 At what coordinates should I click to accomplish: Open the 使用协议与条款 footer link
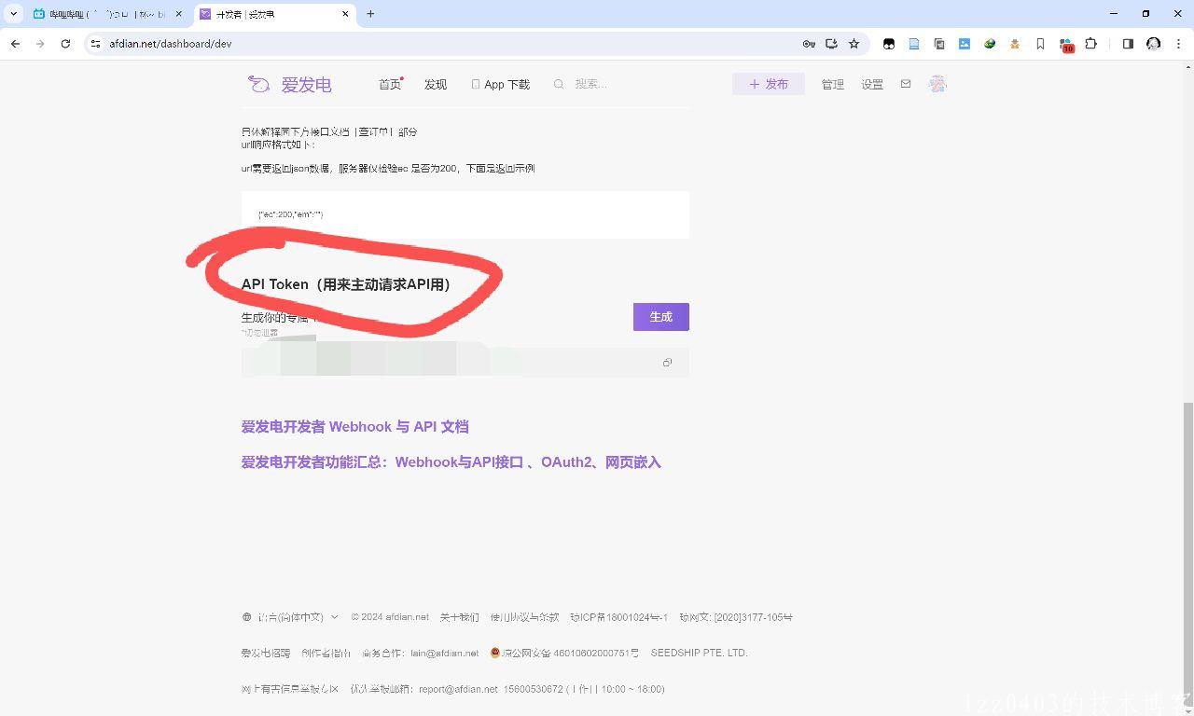point(524,617)
